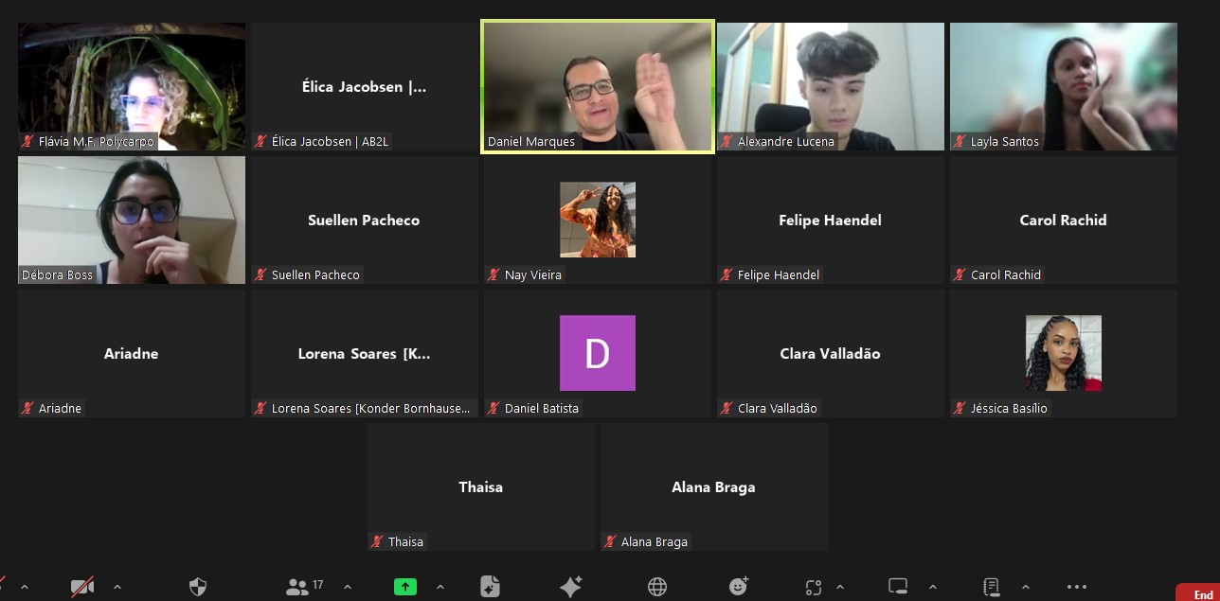Image resolution: width=1220 pixels, height=601 pixels.
Task: Click the globe icon in toolbar
Action: coord(657,587)
